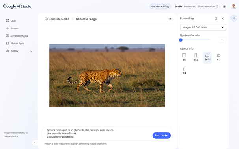
Task: Open the Stream section
Action: pyautogui.click(x=12, y=28)
